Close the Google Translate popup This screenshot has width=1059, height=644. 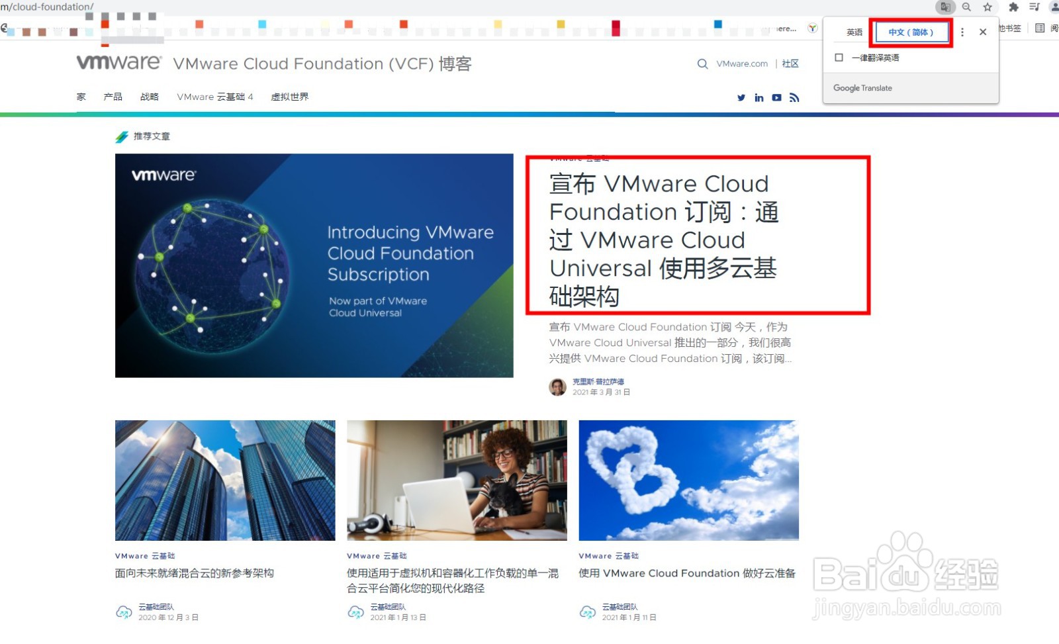point(983,32)
